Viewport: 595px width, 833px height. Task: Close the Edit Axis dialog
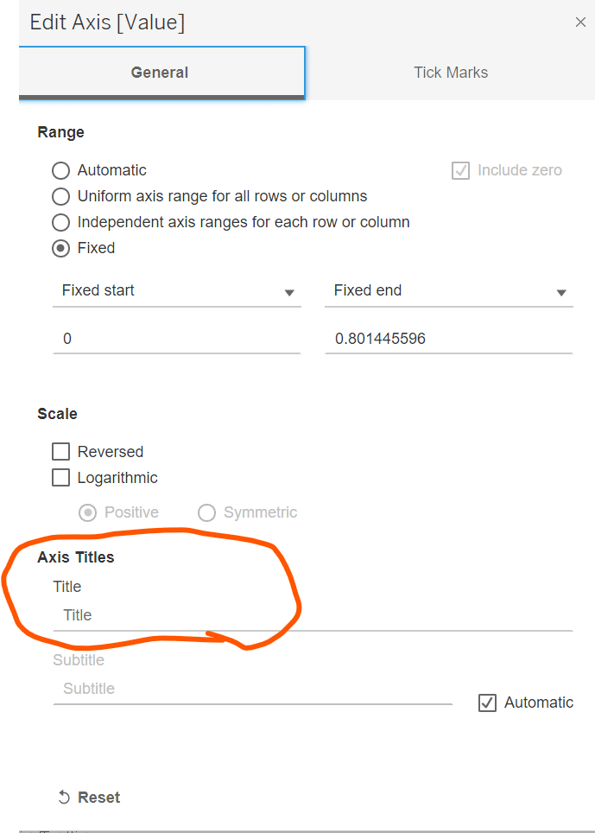pos(580,22)
